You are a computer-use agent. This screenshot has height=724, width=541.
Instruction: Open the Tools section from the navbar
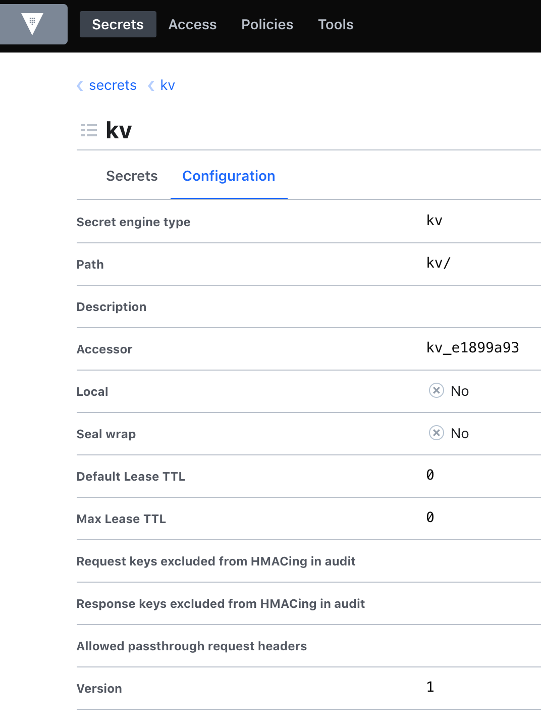pyautogui.click(x=335, y=24)
